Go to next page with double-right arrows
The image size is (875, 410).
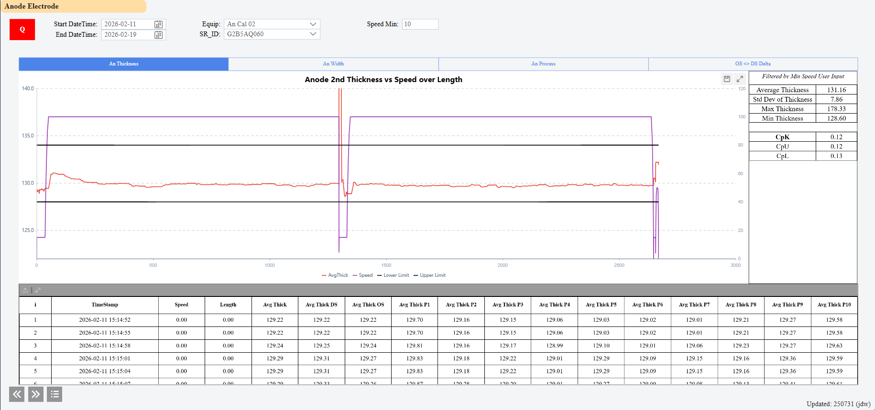(x=36, y=394)
